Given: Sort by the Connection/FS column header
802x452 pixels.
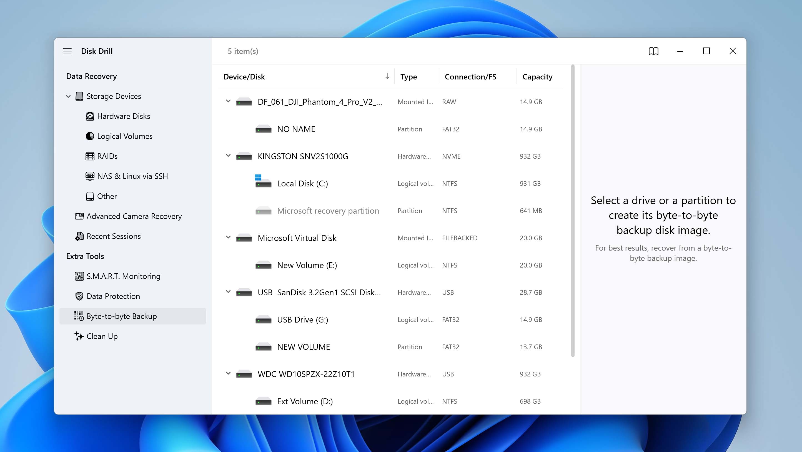Looking at the screenshot, I should 478,77.
